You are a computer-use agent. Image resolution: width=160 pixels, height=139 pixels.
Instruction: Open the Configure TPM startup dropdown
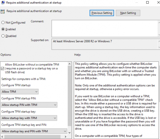[20, 92]
